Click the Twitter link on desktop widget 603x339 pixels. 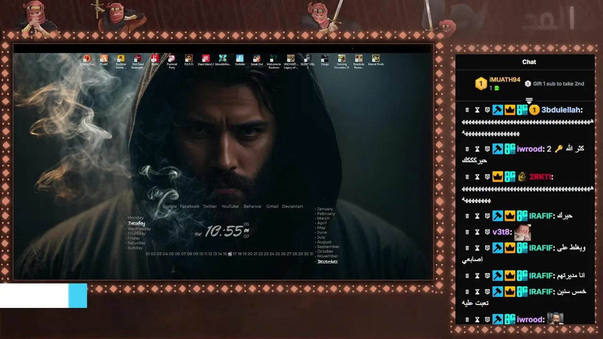click(x=210, y=206)
